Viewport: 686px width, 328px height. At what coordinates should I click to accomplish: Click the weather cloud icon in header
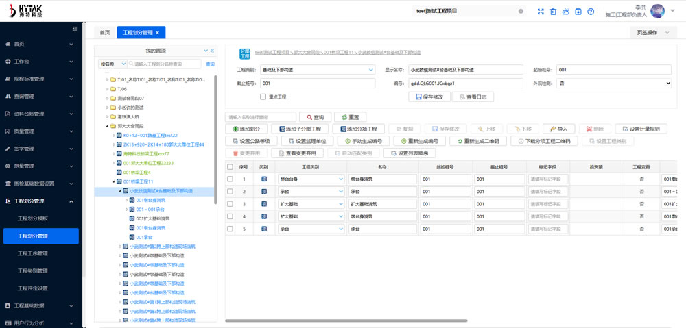pos(566,12)
